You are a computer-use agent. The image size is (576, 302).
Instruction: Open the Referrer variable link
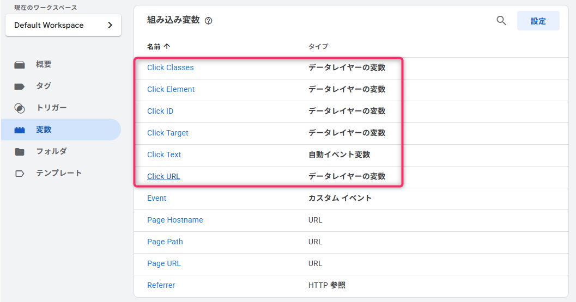pos(161,285)
